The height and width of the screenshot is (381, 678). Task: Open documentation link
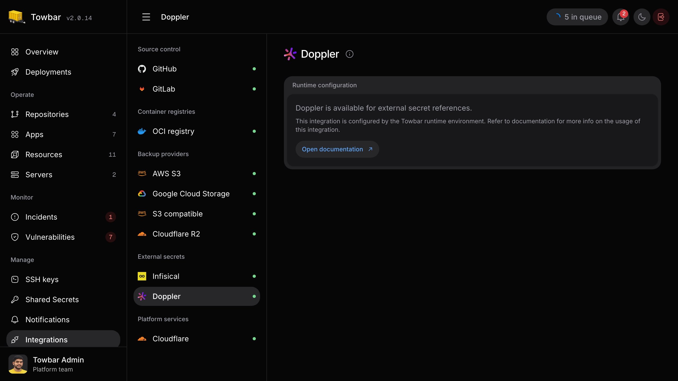click(337, 149)
